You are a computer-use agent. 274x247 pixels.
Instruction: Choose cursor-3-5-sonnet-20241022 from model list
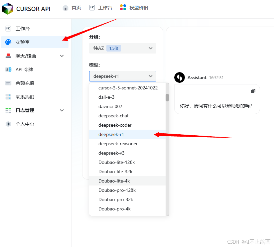(127, 88)
